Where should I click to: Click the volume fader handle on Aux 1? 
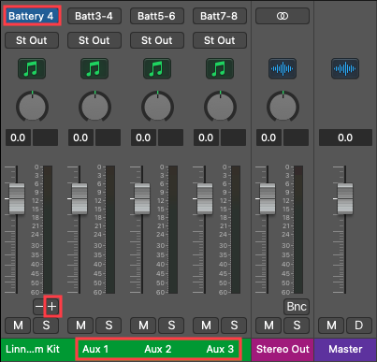(80, 198)
